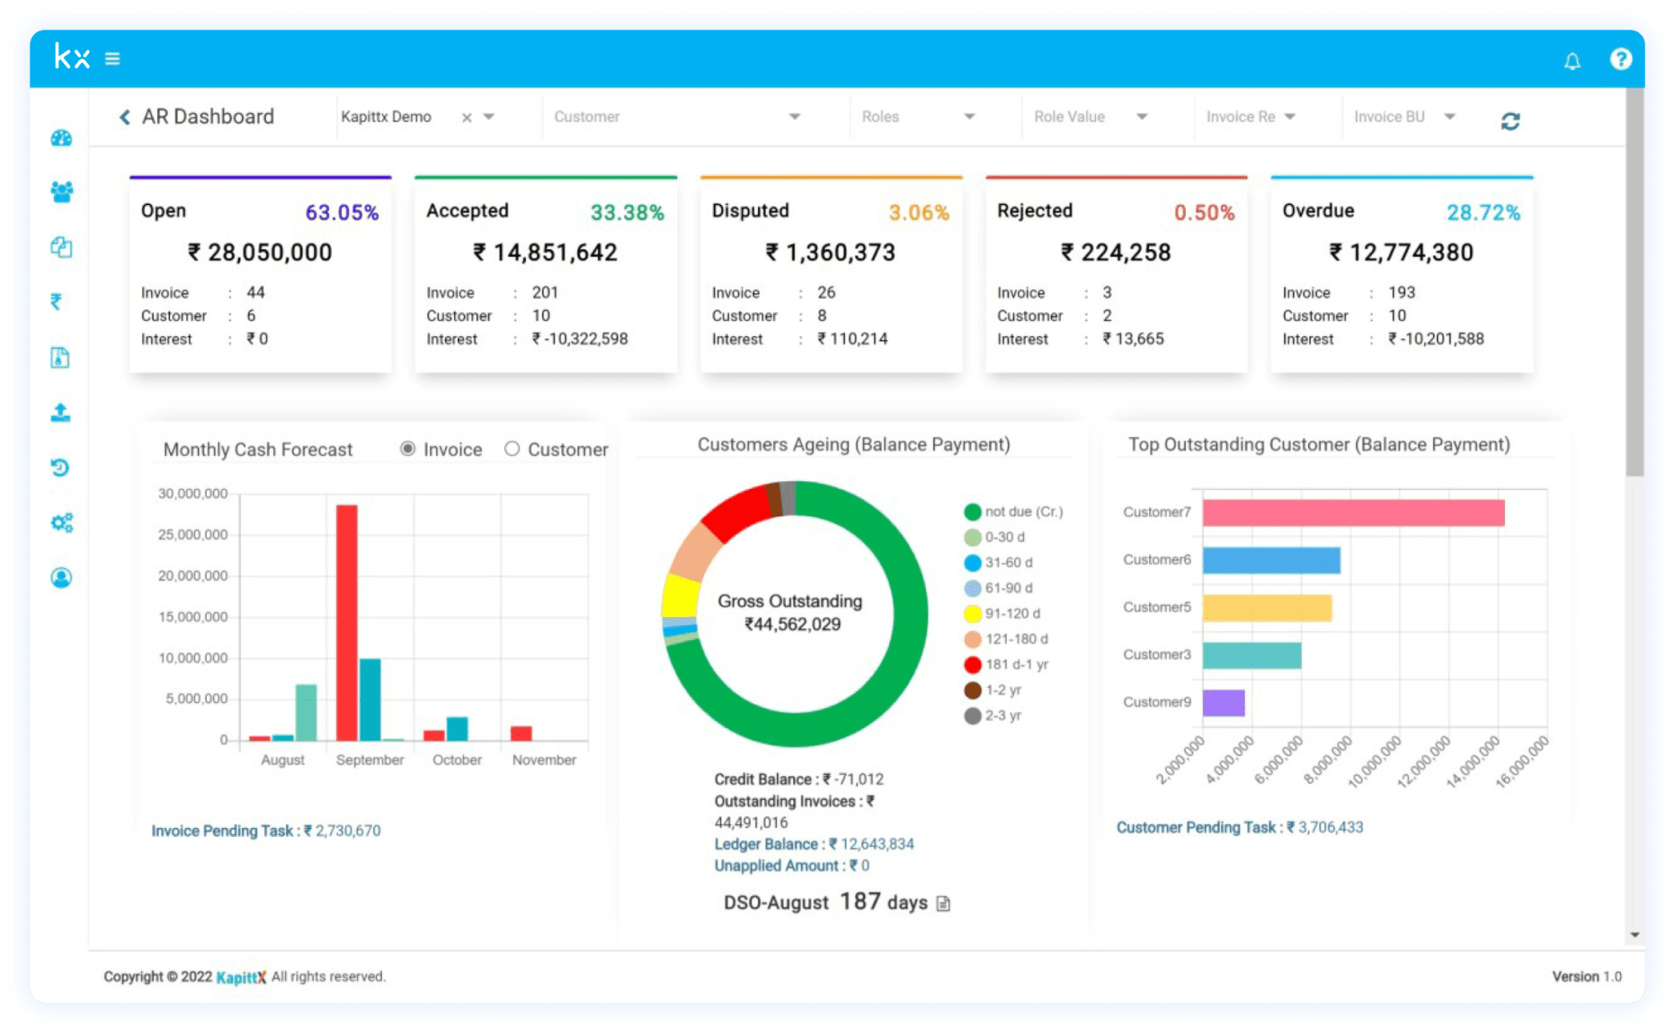Open the hamburger menu icon
Viewport: 1675px width, 1033px height.
tap(113, 59)
